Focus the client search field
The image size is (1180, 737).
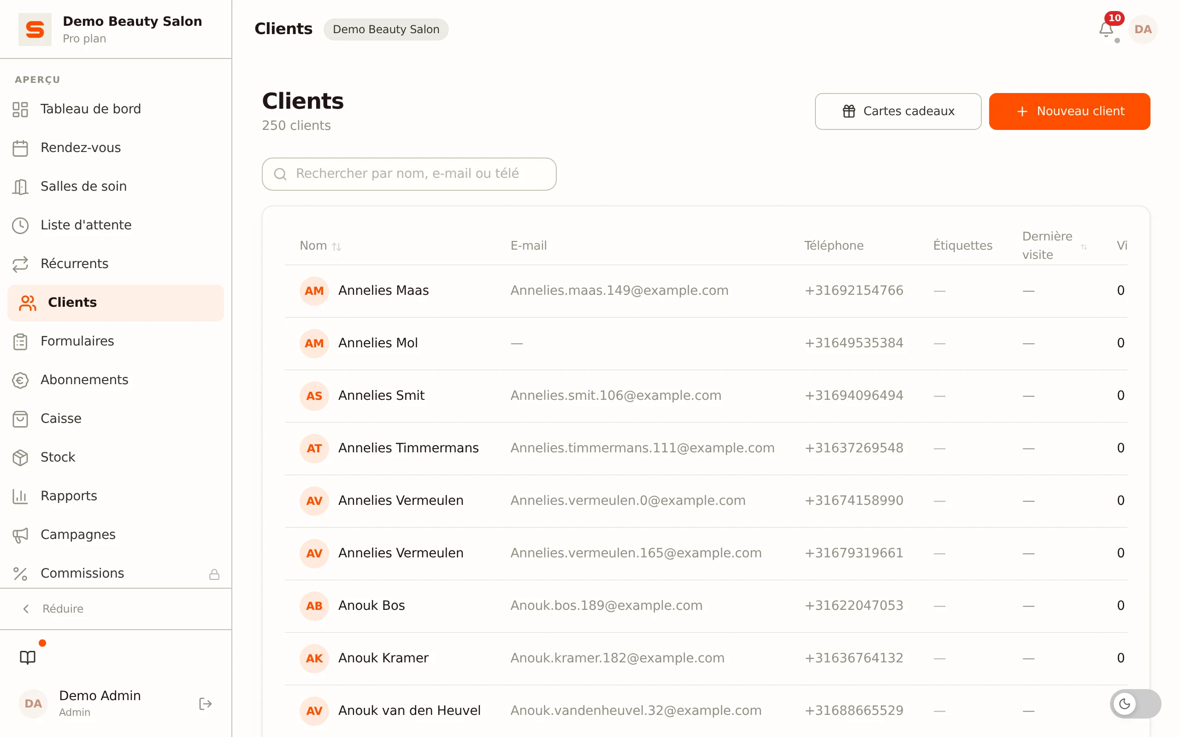coord(408,174)
